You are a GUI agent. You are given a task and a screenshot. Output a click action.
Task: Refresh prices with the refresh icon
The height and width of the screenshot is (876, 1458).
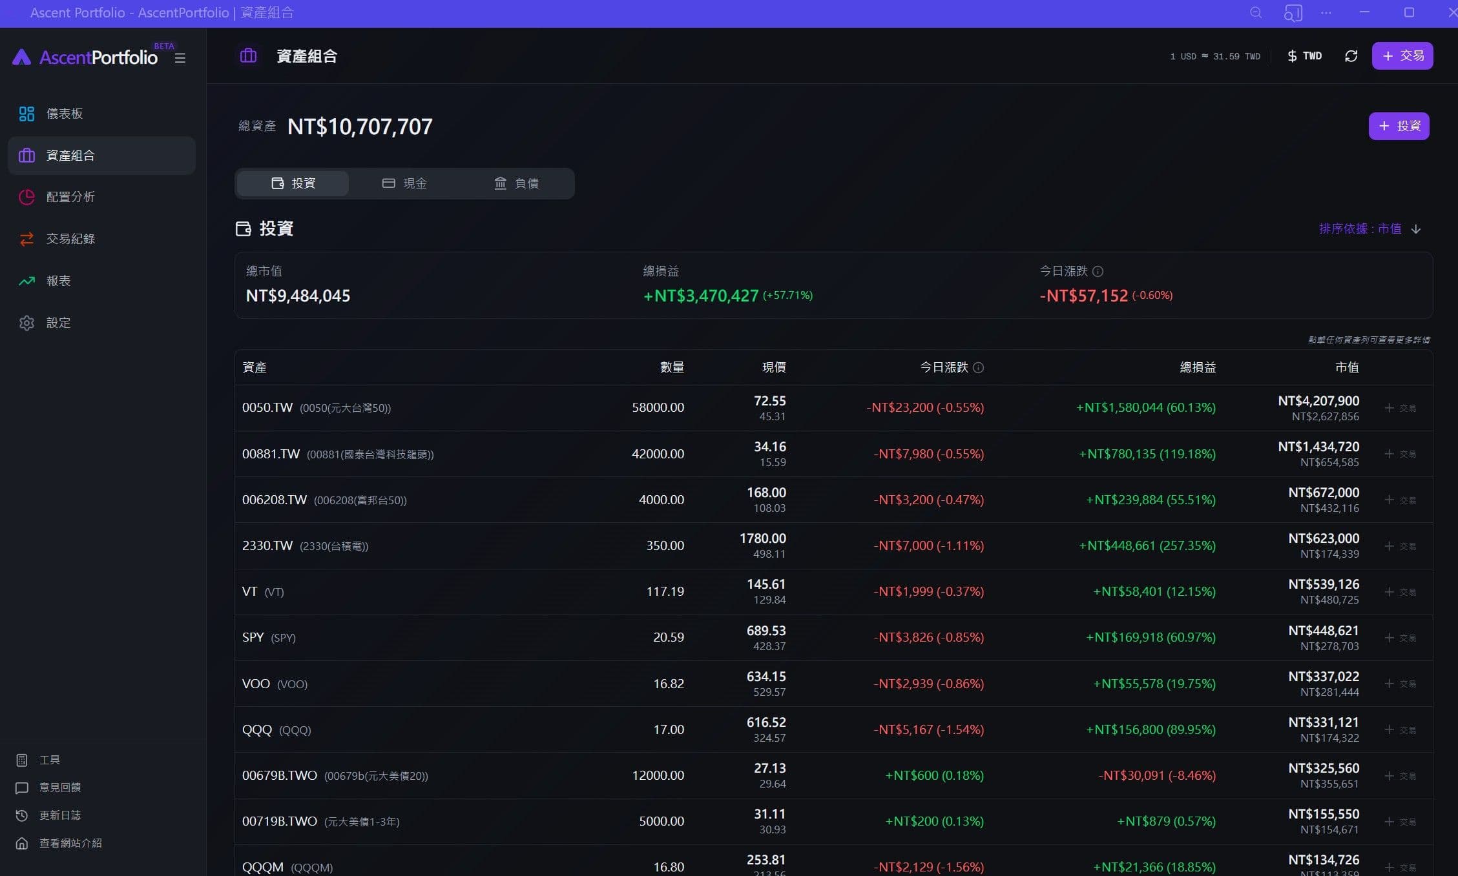[1351, 56]
